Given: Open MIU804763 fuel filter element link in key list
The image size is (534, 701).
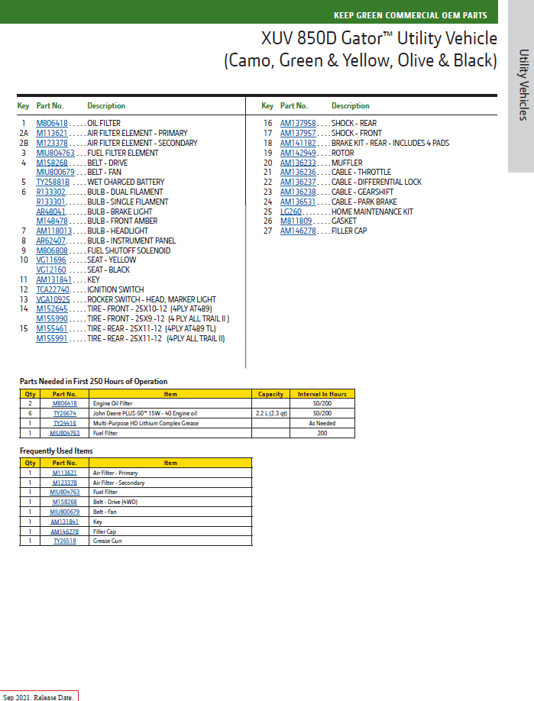Looking at the screenshot, I should (56, 153).
